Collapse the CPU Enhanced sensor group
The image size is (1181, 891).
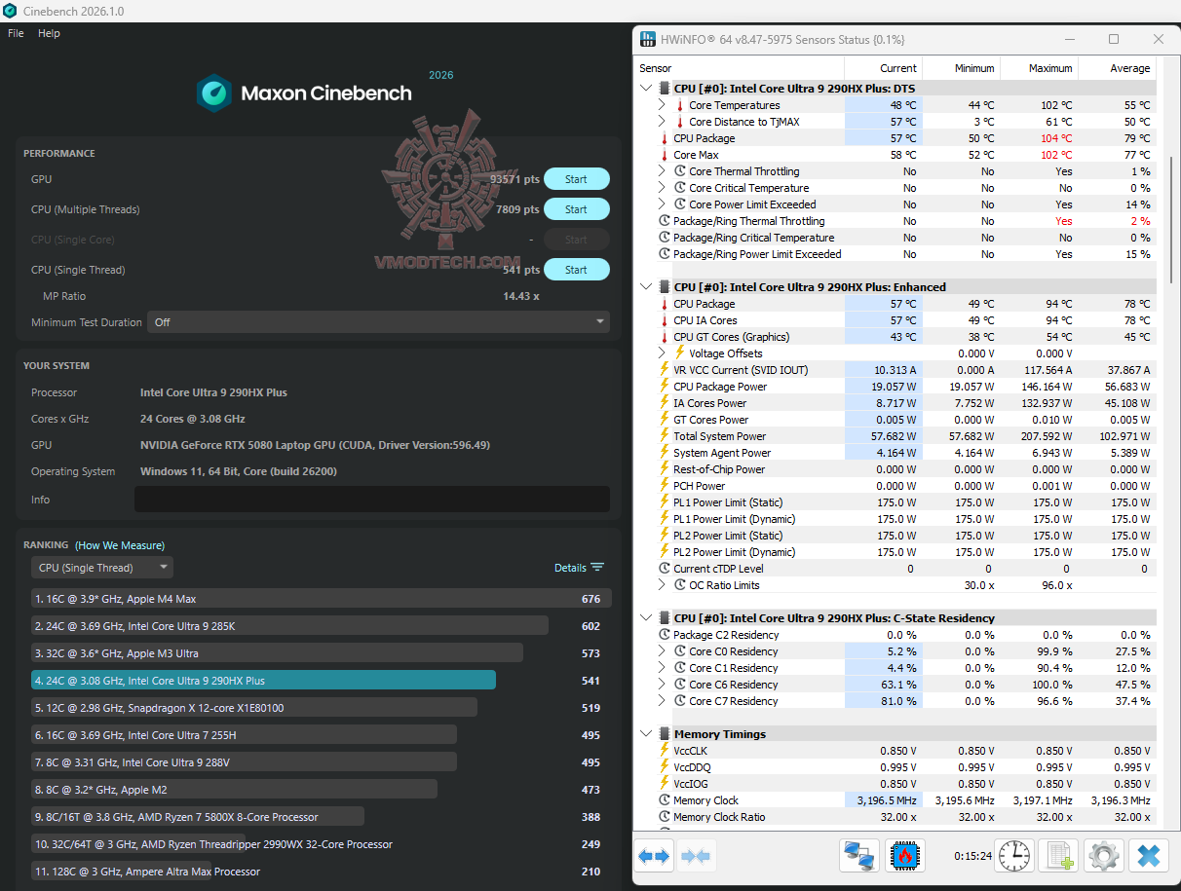pos(647,287)
